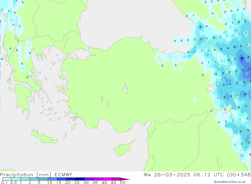This screenshot has height=184, width=251.
Task: Click the '0.1' legend scale label
Action: pyautogui.click(x=4, y=182)
